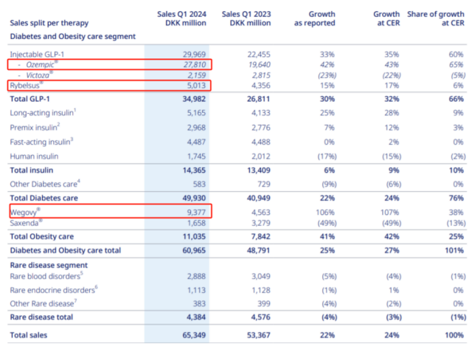
Task: Select Fast-acting insulin value 4,487
Action: (196, 142)
